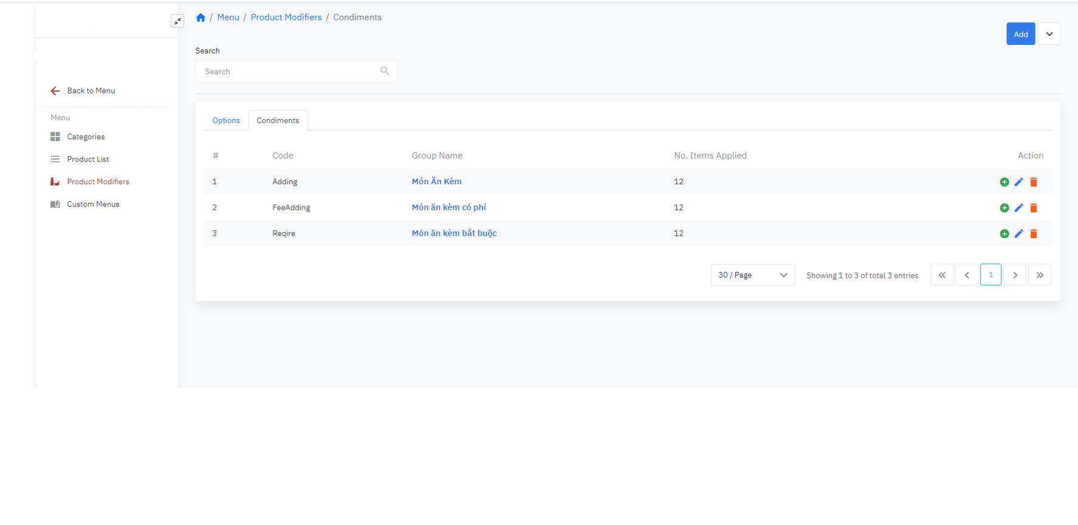Screen dimensions: 1078x525
Task: Delete the Adding condiment group
Action: (1033, 182)
